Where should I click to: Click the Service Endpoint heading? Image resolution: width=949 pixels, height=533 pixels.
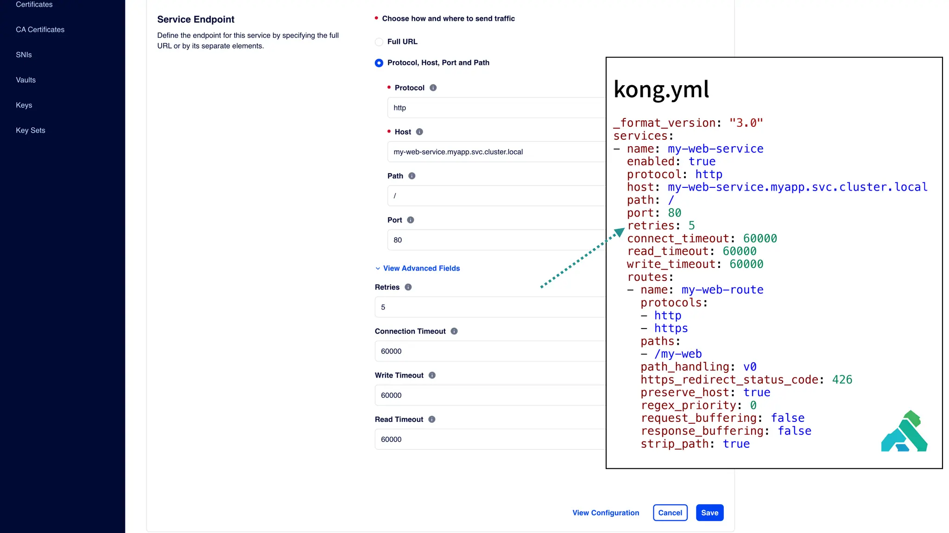[196, 19]
